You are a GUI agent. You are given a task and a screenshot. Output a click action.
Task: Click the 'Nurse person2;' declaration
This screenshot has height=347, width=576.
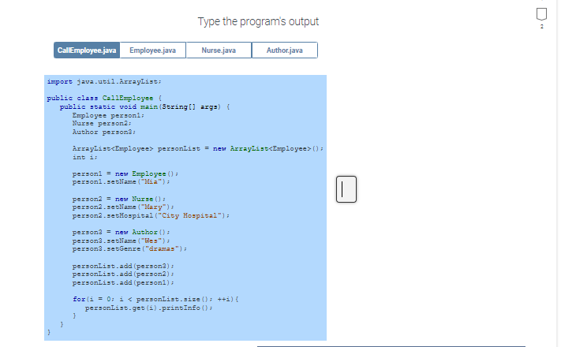[x=102, y=123]
